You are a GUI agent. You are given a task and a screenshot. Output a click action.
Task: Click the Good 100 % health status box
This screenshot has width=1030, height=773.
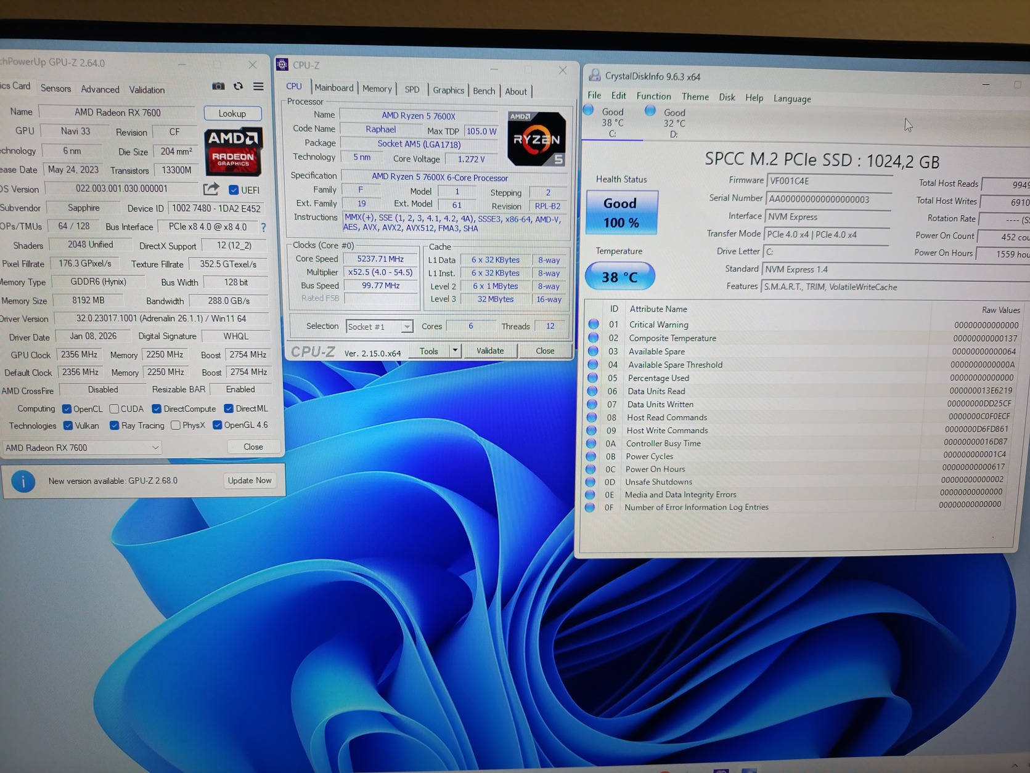[x=621, y=212]
